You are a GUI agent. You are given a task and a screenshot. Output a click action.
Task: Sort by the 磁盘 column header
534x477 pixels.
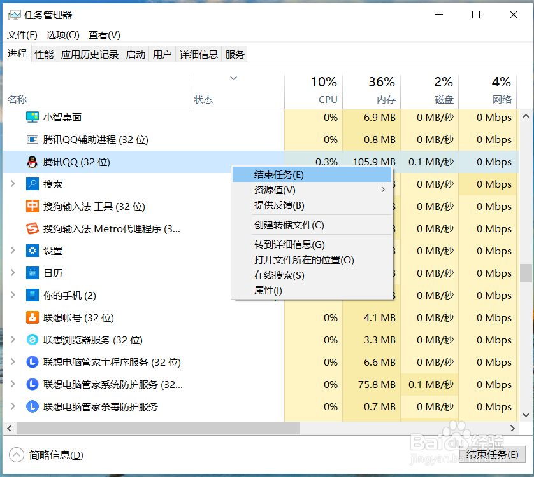tap(429, 92)
